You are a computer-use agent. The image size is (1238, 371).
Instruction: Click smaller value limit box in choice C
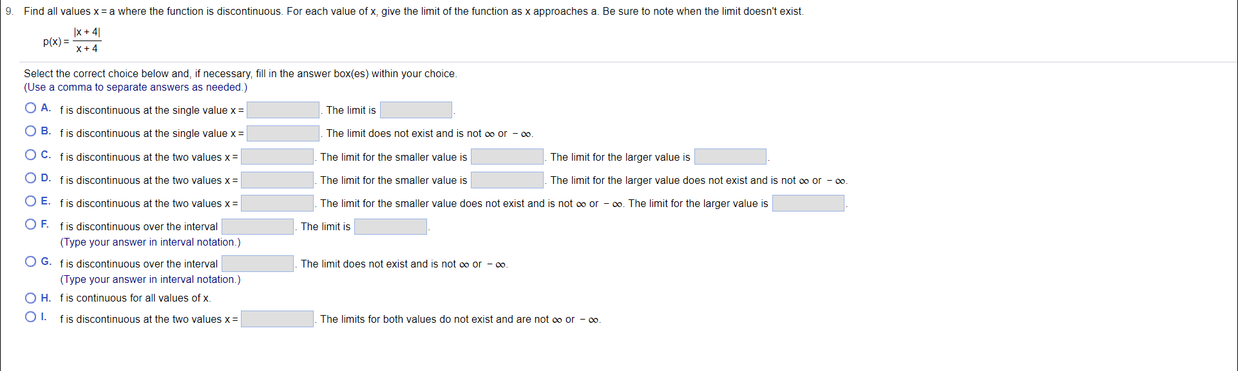coord(508,156)
